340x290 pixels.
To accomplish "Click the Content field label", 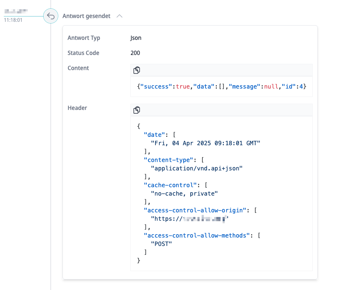I will point(78,68).
